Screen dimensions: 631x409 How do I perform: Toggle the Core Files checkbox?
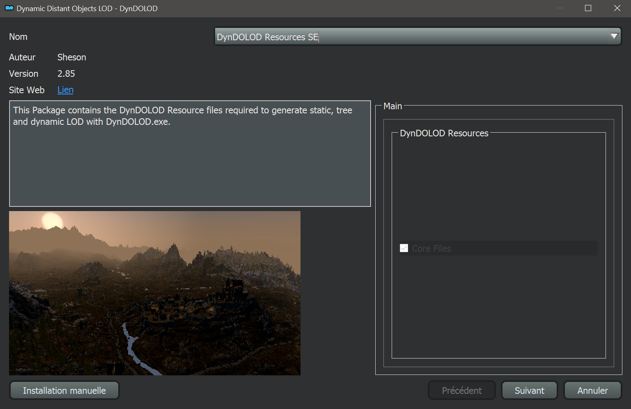(x=404, y=248)
